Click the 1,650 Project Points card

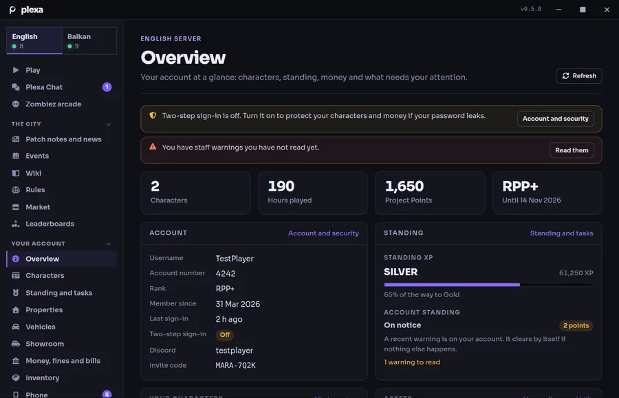(430, 193)
